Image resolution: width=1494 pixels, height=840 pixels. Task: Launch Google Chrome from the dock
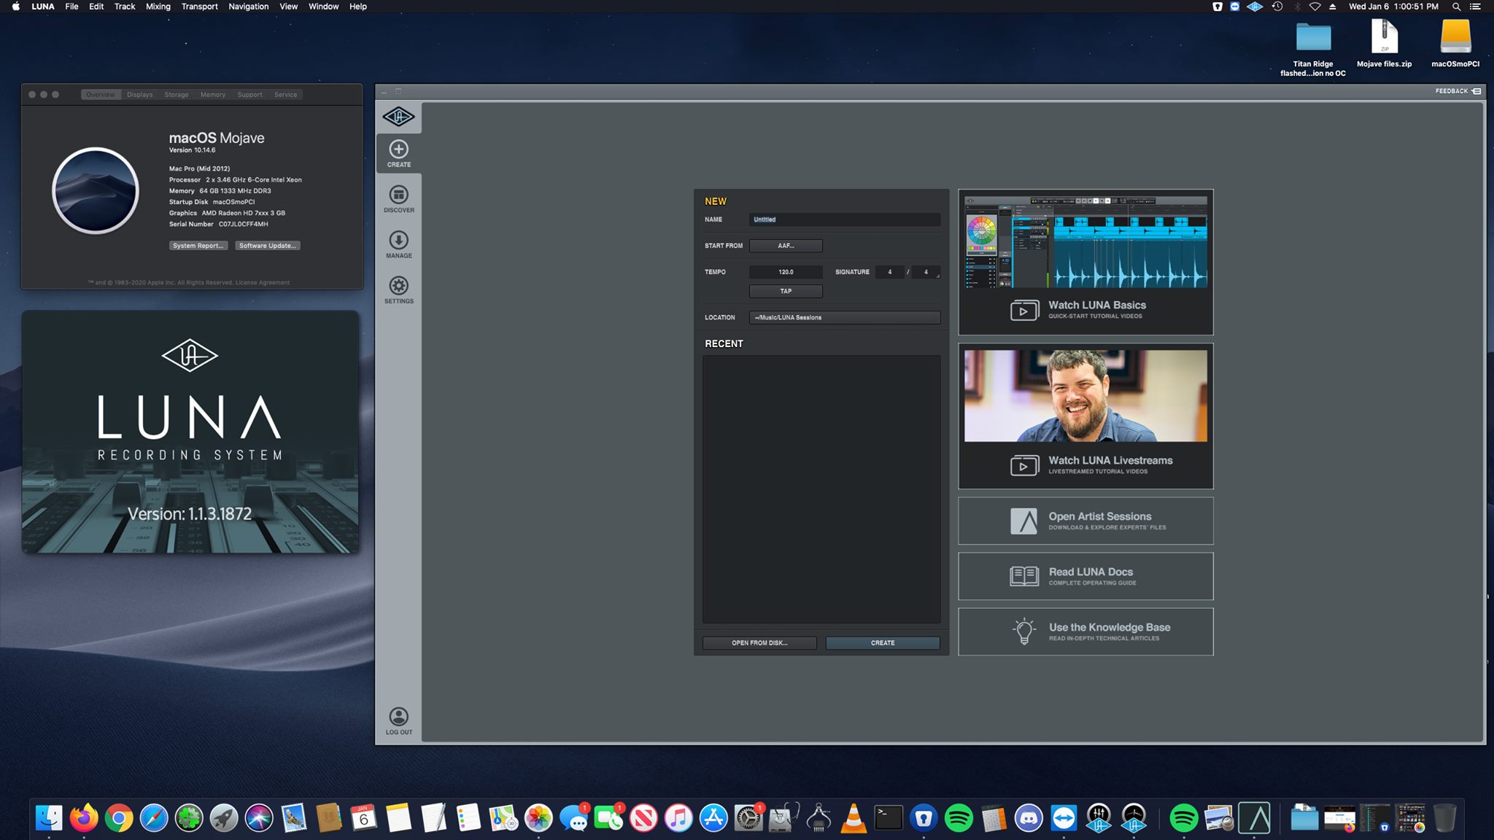point(119,818)
